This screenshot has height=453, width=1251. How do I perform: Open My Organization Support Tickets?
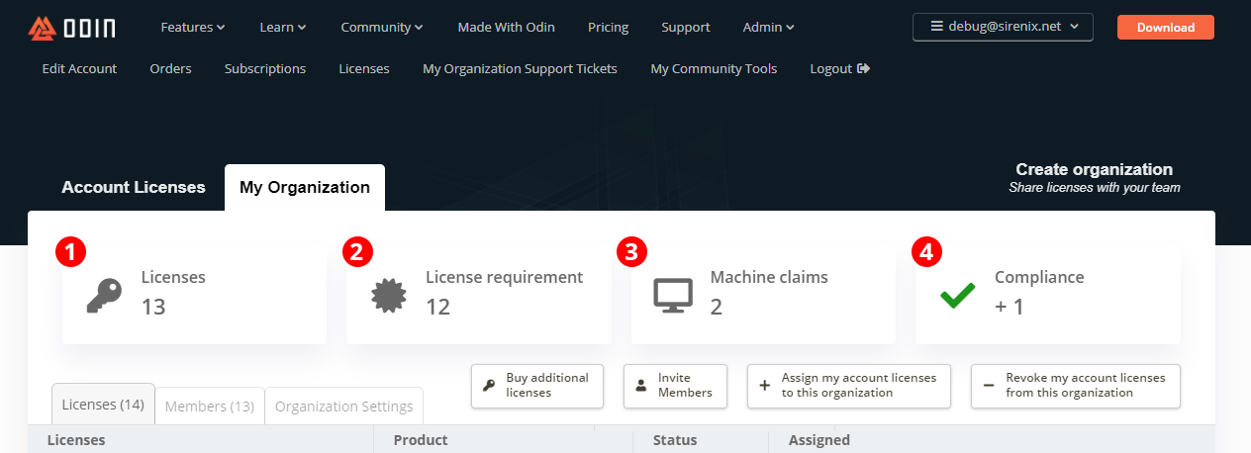point(520,68)
